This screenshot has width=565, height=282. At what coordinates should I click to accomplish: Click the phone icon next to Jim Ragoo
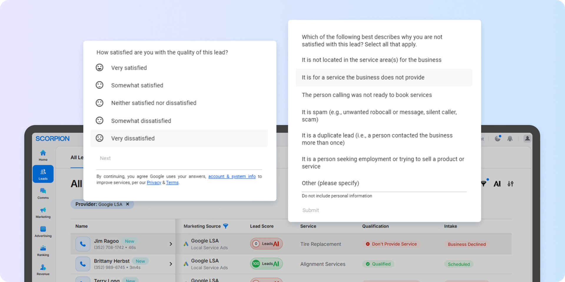click(83, 244)
